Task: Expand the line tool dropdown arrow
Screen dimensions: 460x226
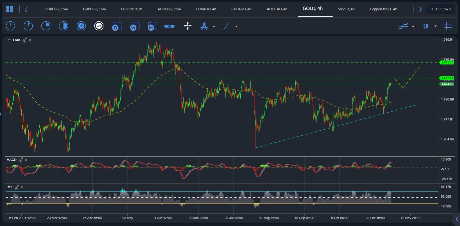Action: pyautogui.click(x=237, y=26)
